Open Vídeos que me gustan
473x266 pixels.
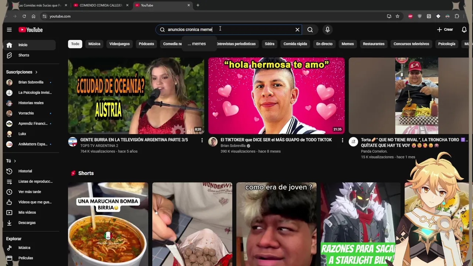click(30, 202)
